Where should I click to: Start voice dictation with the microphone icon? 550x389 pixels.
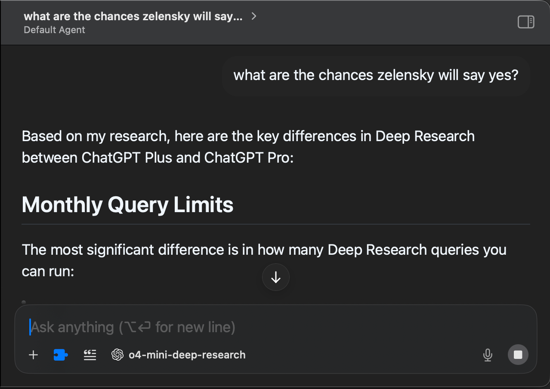pos(488,355)
